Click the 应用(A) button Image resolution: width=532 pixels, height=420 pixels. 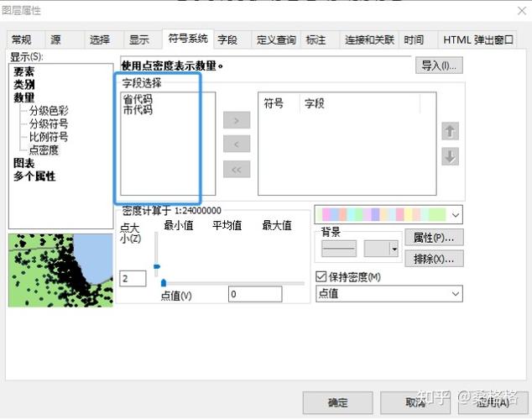pos(493,402)
